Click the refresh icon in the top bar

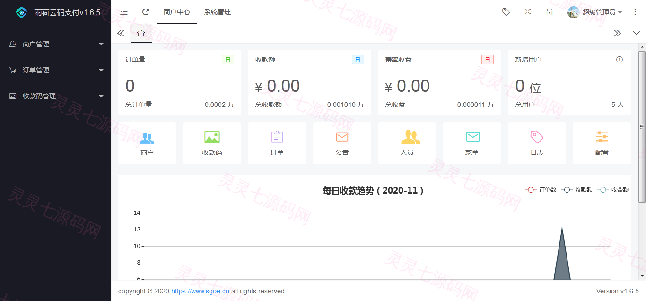coord(146,12)
